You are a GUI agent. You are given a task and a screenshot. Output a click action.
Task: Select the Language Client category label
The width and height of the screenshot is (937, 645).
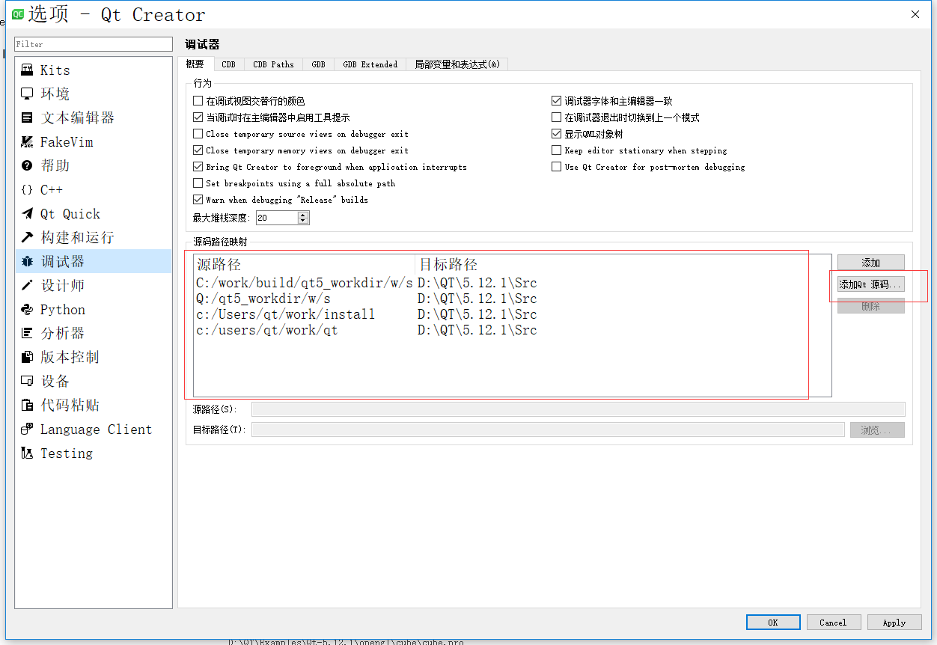(96, 429)
